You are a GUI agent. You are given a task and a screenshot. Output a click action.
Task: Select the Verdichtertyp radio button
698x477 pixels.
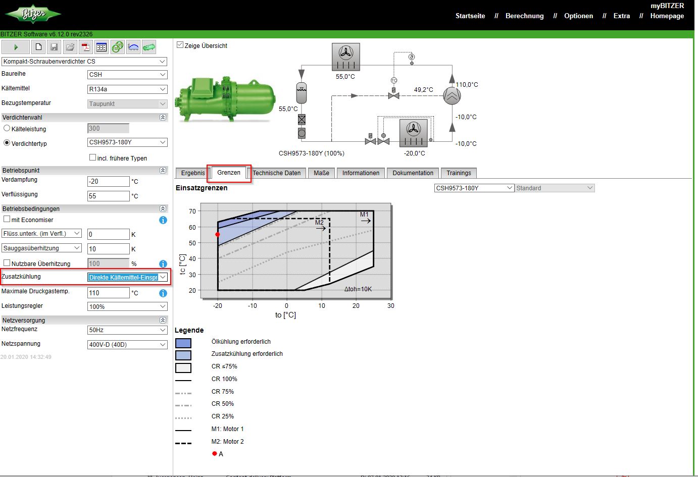[7, 143]
